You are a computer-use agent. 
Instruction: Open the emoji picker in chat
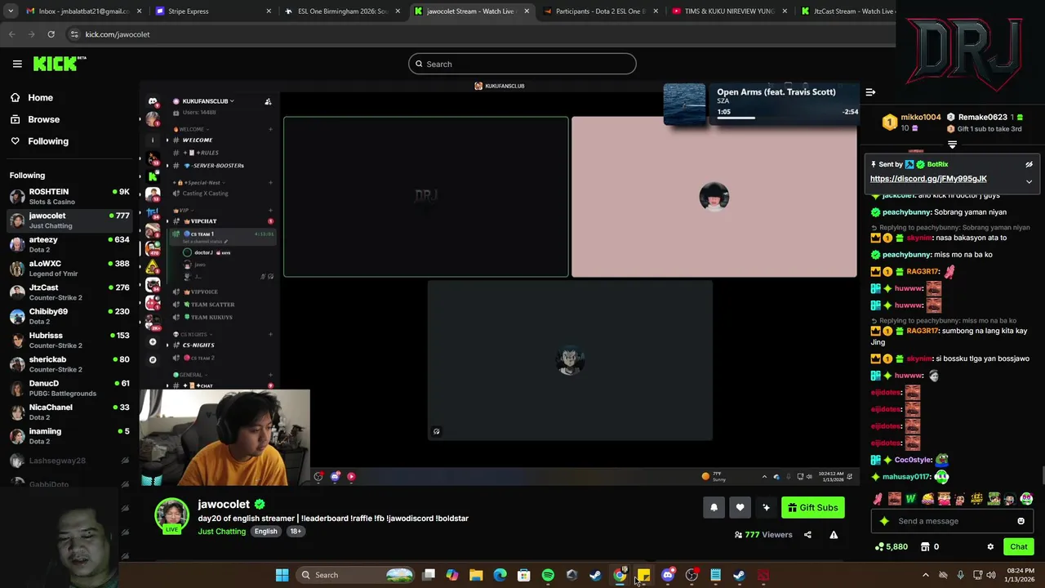(1021, 521)
